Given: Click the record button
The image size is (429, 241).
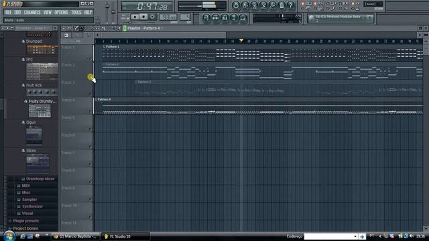Looking at the screenshot, I should [152, 17].
